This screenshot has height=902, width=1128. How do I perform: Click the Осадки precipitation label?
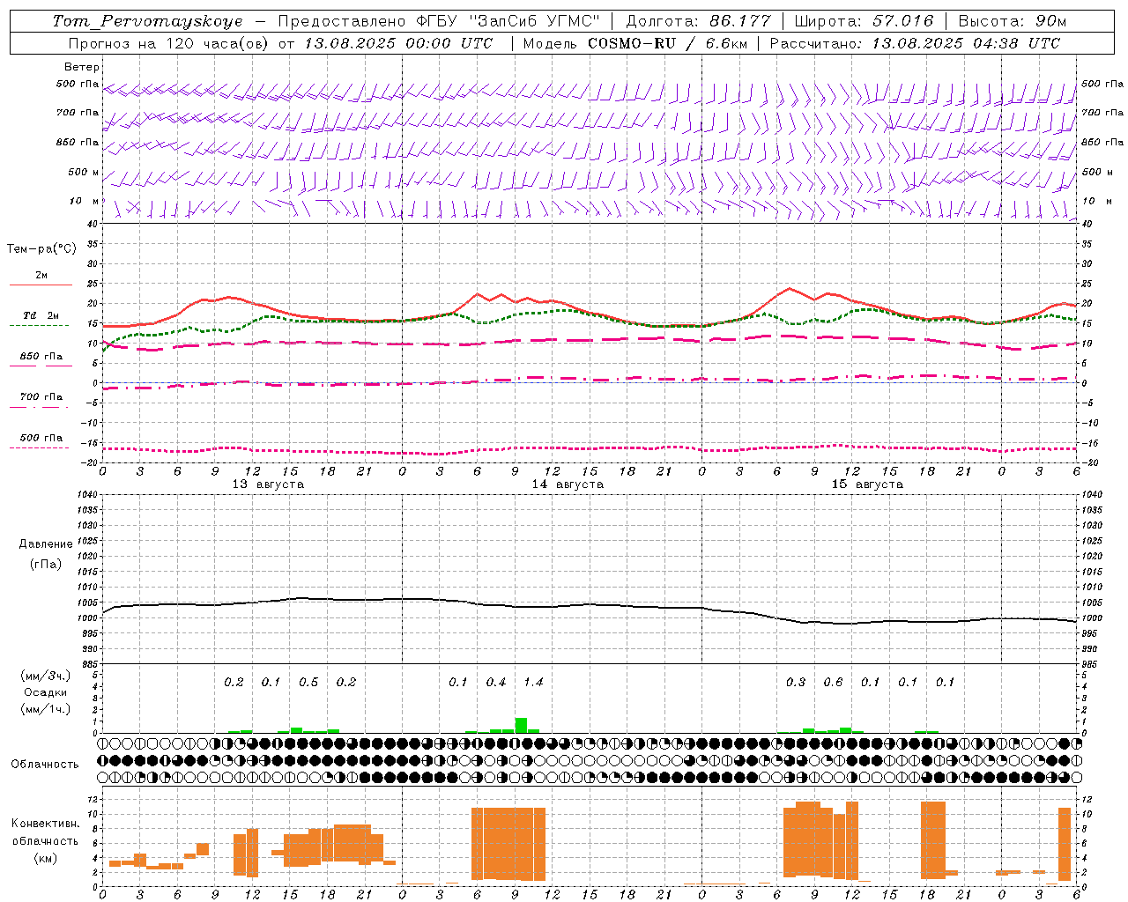pos(46,692)
